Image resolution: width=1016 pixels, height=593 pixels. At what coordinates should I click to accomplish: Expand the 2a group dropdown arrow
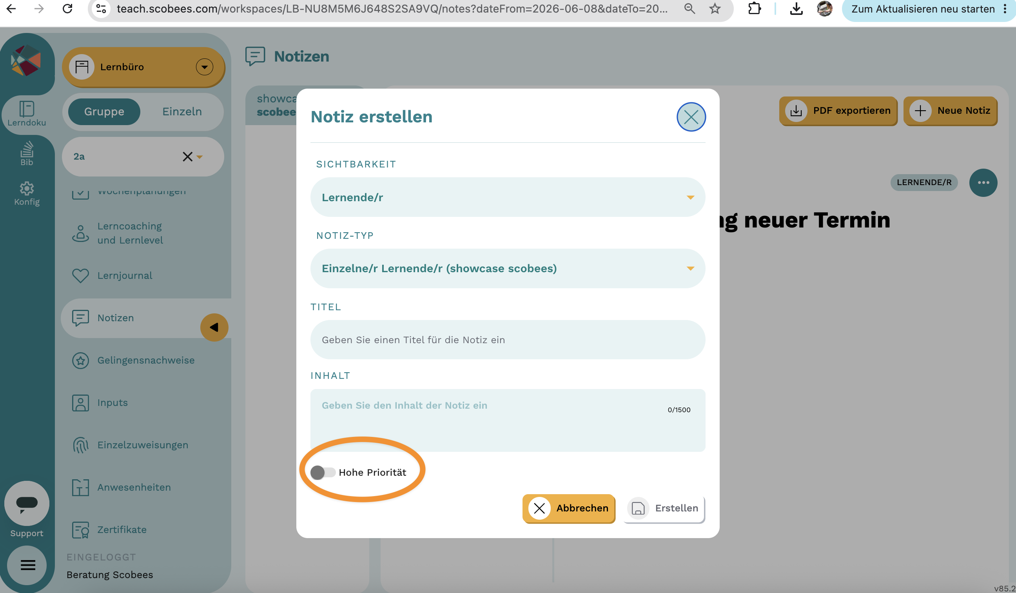click(x=200, y=157)
